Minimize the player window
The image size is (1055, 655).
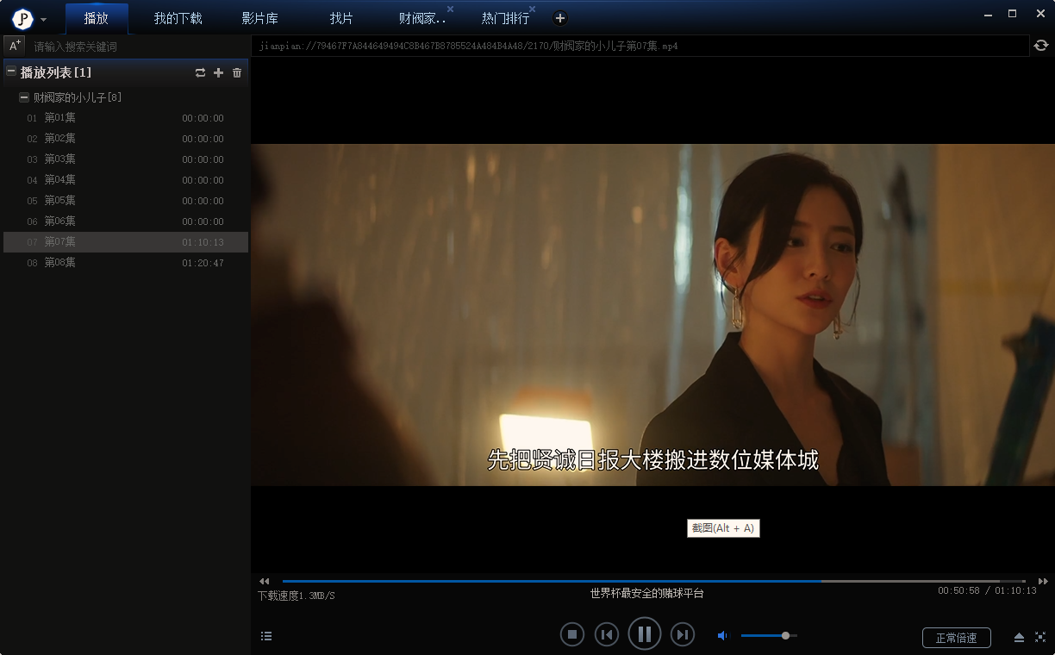click(x=988, y=14)
